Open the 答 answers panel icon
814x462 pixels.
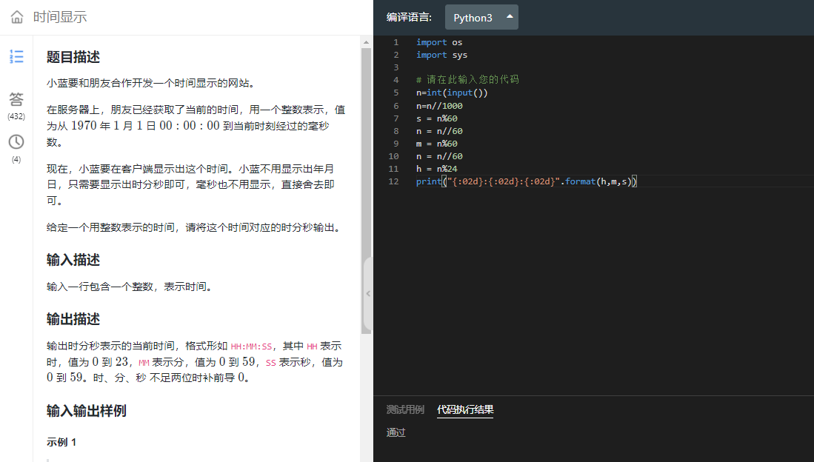click(x=16, y=100)
